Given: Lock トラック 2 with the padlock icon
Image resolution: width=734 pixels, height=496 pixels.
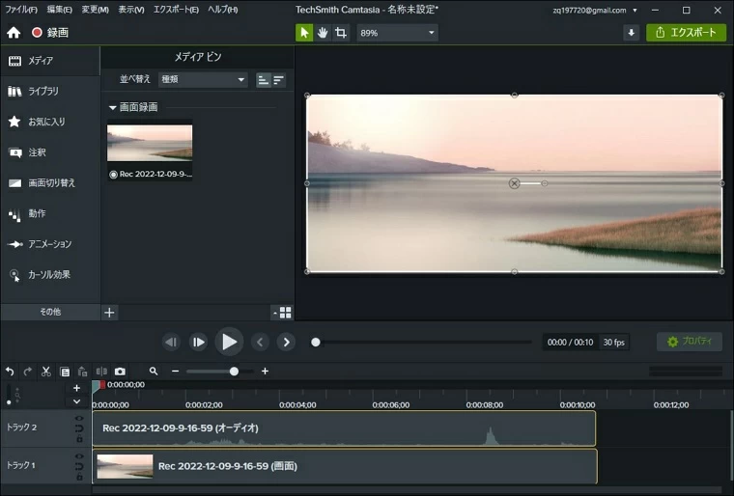Looking at the screenshot, I should (79, 439).
